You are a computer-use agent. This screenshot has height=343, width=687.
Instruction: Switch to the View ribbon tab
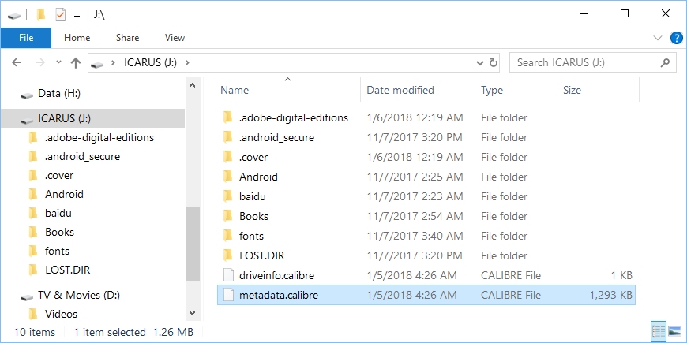[x=175, y=38]
